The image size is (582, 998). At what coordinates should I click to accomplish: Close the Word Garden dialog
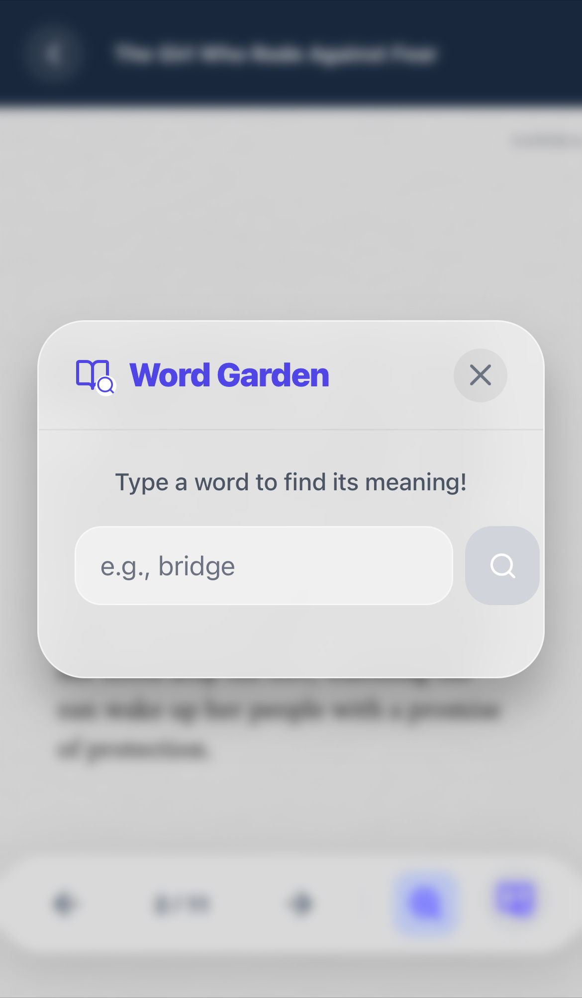click(480, 375)
